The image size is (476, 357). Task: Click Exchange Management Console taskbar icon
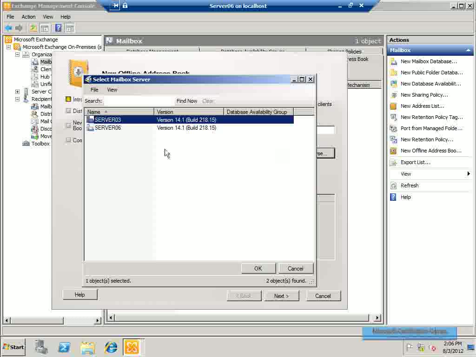click(x=132, y=347)
